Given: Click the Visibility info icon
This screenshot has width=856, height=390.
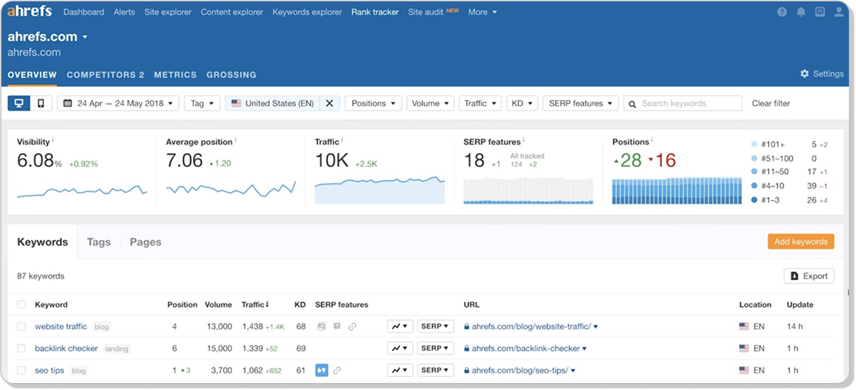Looking at the screenshot, I should pos(53,140).
